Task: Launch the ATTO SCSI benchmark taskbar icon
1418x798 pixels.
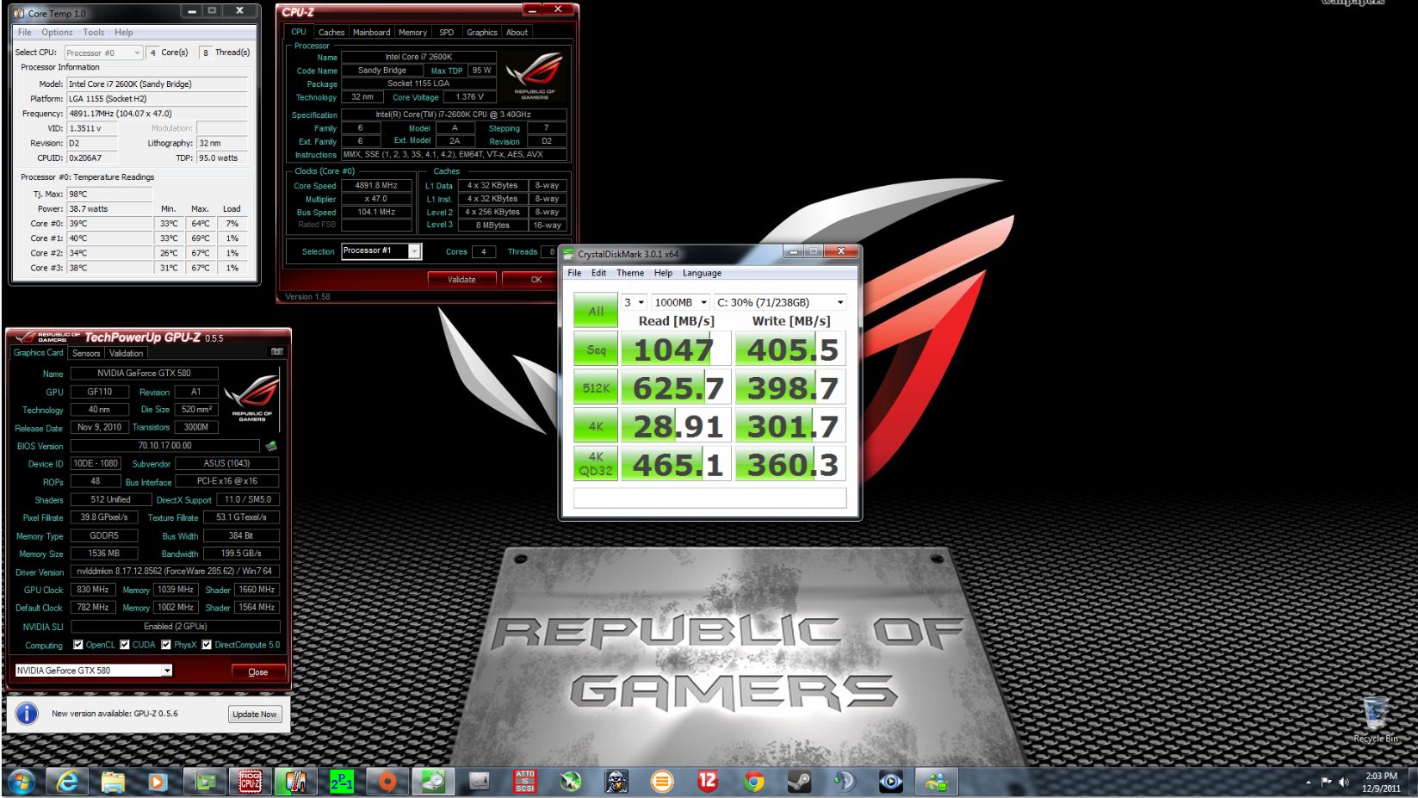Action: [524, 782]
